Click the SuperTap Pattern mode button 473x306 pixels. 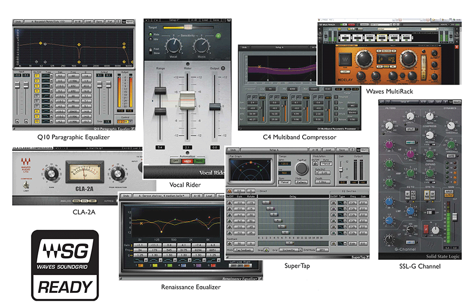click(x=301, y=182)
